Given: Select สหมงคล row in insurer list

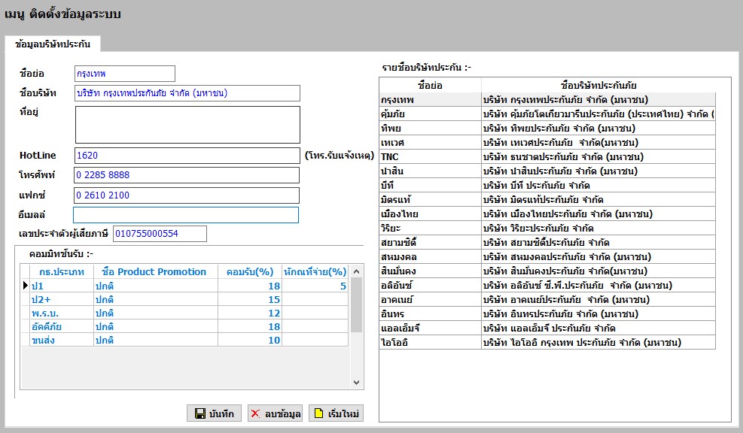Looking at the screenshot, I should pyautogui.click(x=547, y=256).
